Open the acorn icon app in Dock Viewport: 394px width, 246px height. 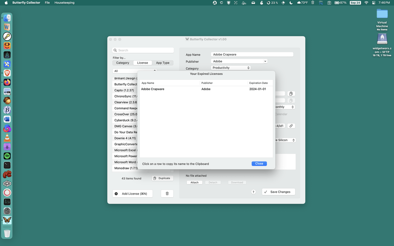click(7, 101)
